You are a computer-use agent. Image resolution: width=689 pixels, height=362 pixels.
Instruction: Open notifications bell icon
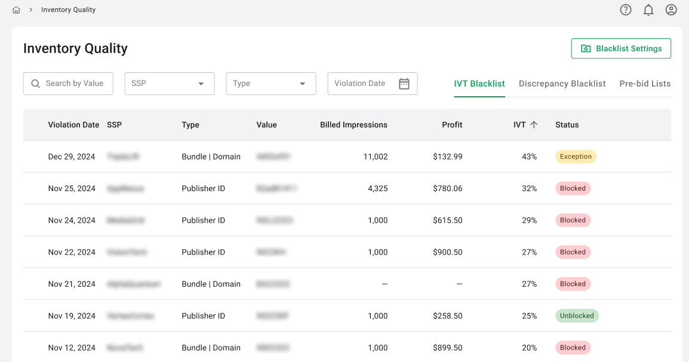coord(648,10)
